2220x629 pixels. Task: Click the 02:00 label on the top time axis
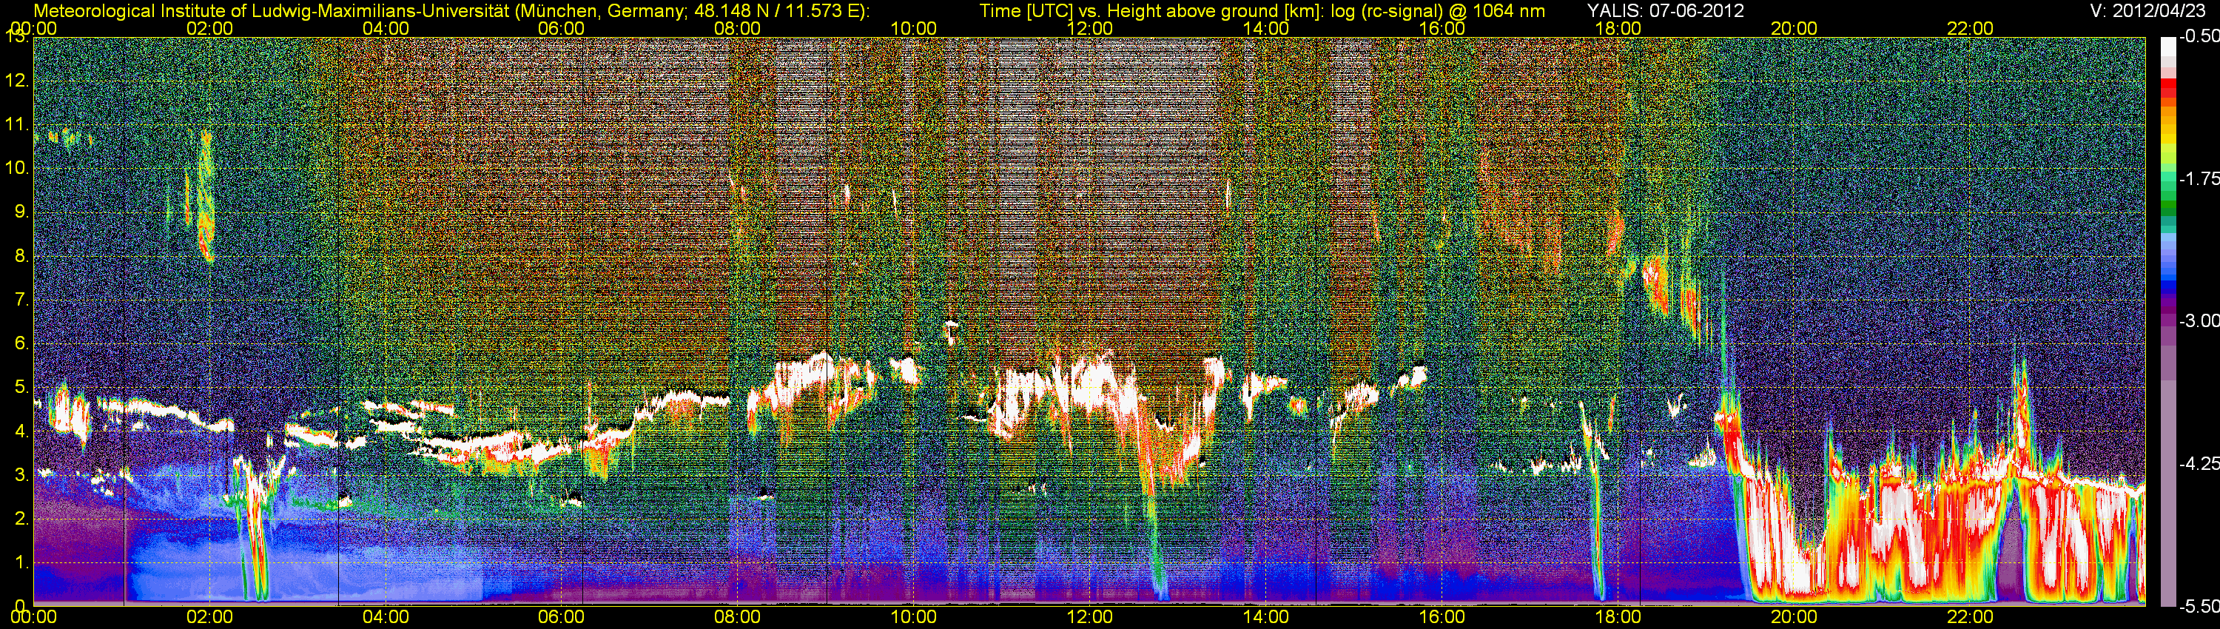(209, 28)
